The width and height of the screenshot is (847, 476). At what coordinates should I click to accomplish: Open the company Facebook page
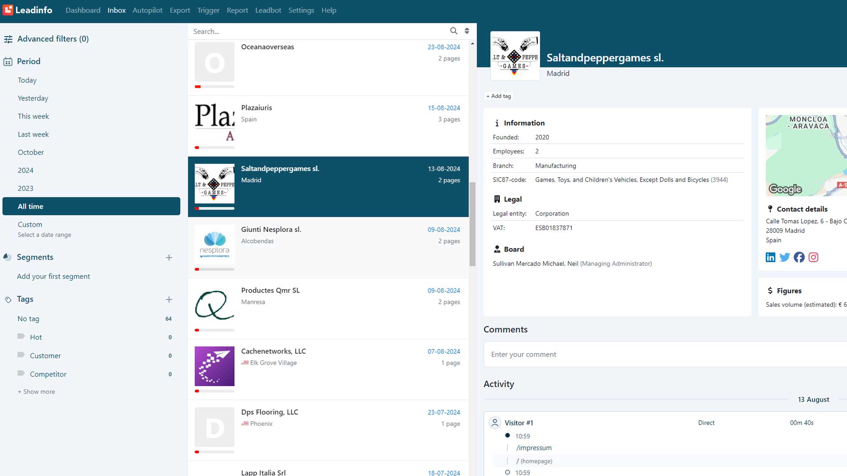799,257
